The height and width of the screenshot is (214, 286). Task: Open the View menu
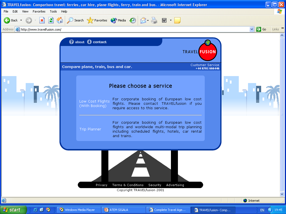25,11
